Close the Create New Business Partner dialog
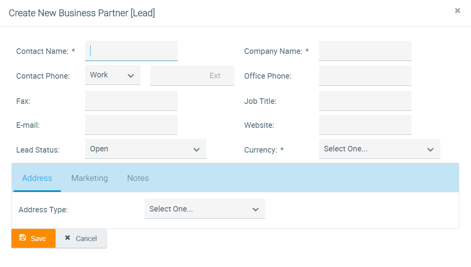 tap(457, 11)
